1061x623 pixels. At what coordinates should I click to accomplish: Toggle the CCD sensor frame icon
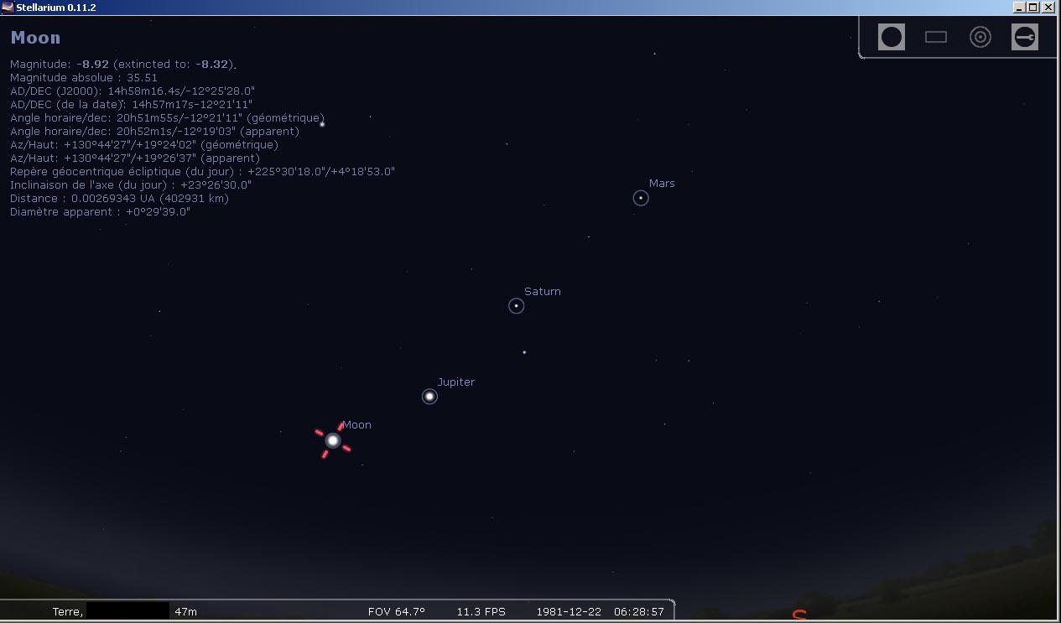point(936,37)
